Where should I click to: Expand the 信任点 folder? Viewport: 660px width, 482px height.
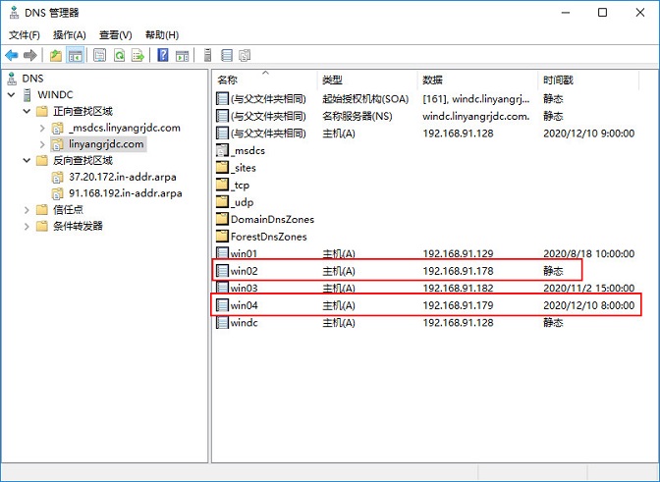pos(27,209)
